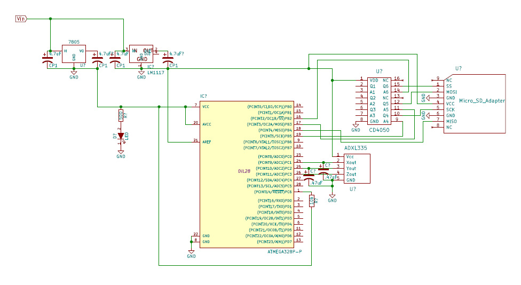
Task: Select the capacitor on the LM1117 IN side
Action: click(x=115, y=60)
